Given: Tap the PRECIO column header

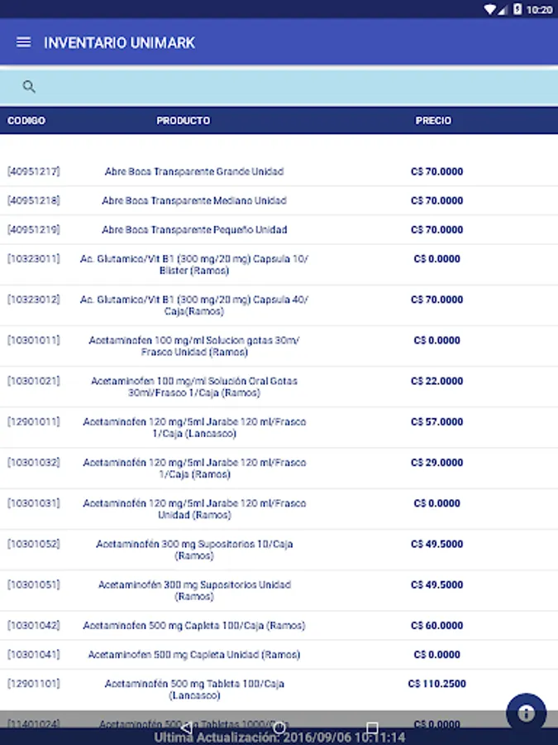Looking at the screenshot, I should (433, 121).
